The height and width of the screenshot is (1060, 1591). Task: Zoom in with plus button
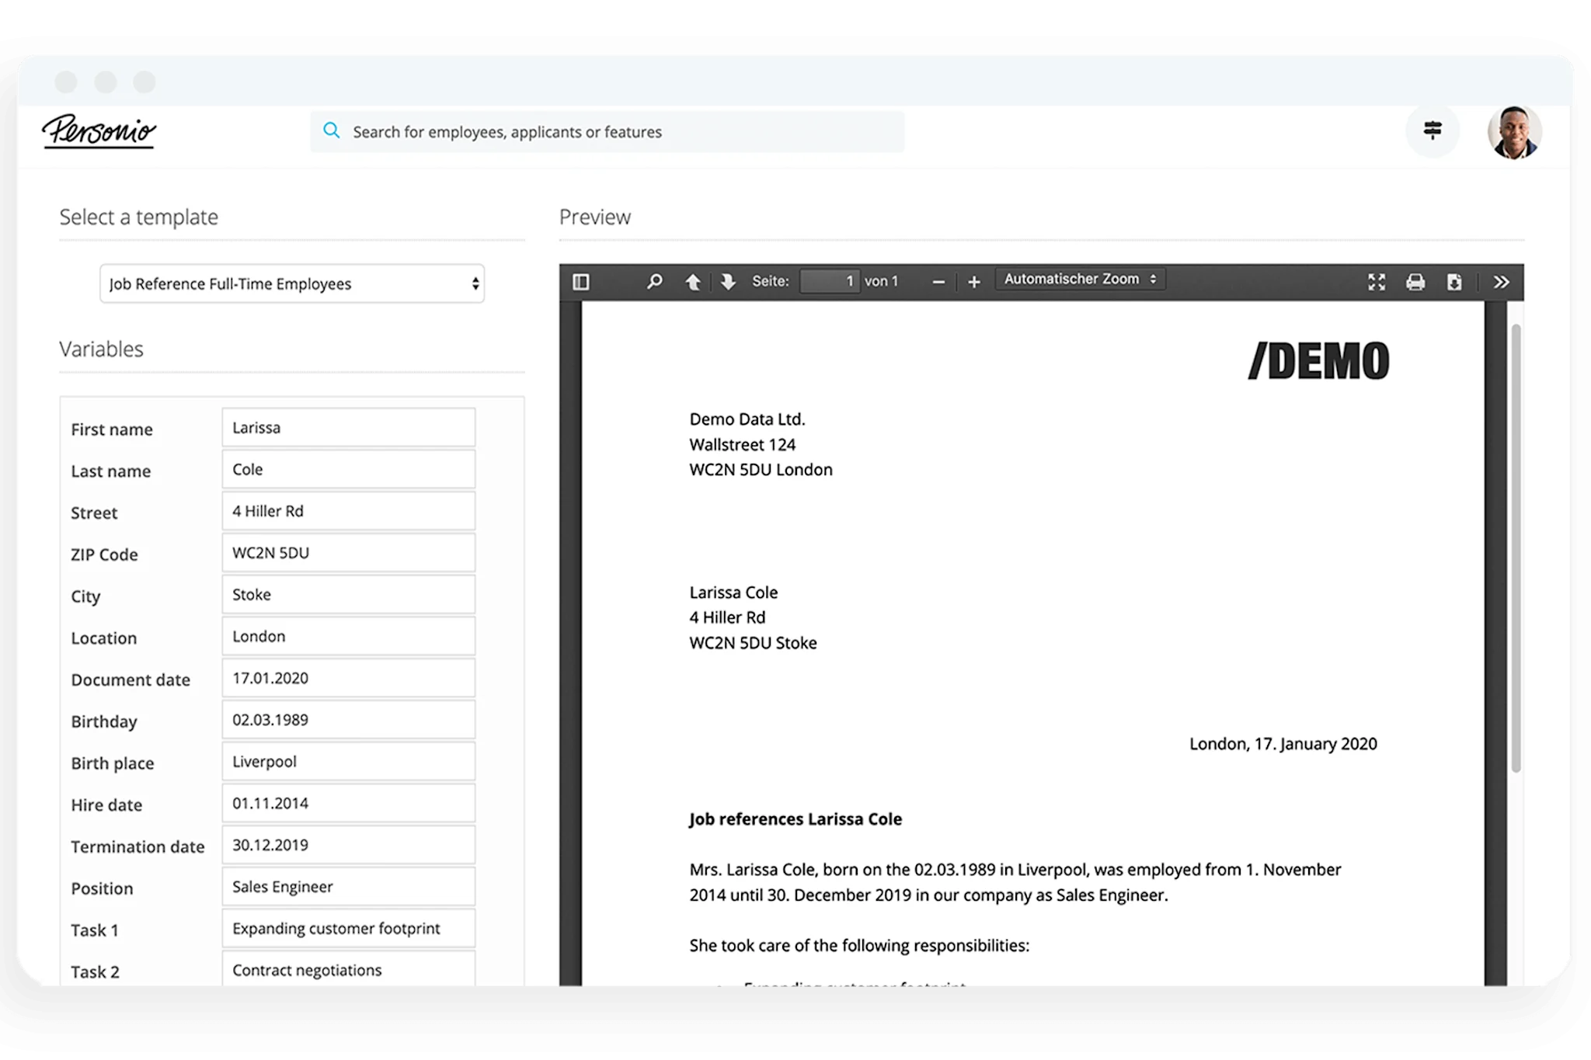coord(973,283)
